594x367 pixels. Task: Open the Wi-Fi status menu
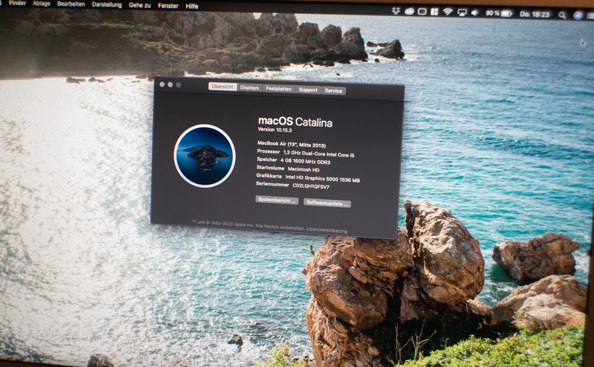[447, 12]
